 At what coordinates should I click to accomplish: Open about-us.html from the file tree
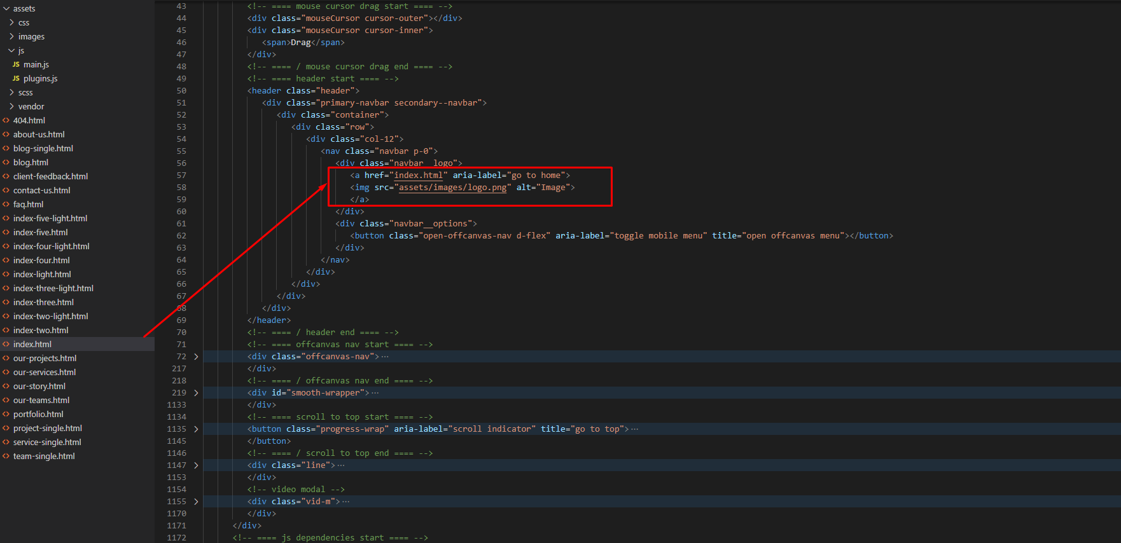click(x=39, y=135)
